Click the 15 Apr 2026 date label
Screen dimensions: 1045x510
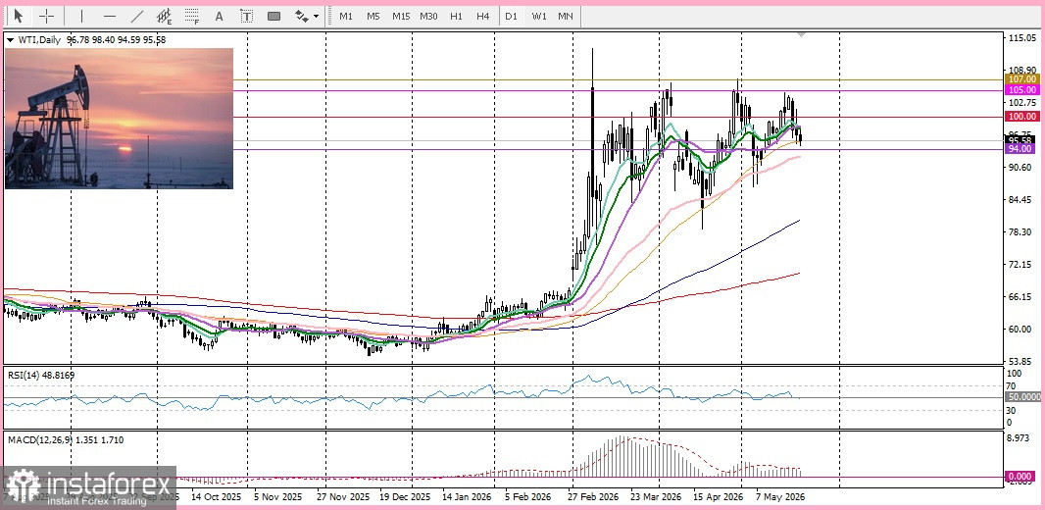(x=719, y=497)
